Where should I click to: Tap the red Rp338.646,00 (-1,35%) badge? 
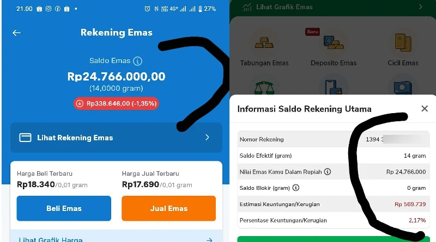pos(116,103)
